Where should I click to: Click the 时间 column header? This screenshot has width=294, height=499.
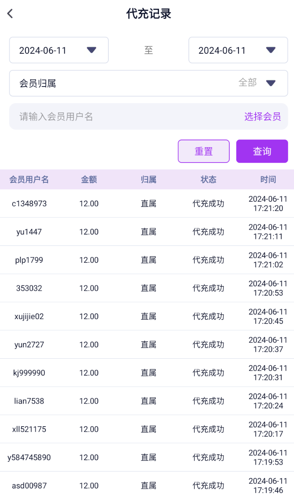coord(268,180)
